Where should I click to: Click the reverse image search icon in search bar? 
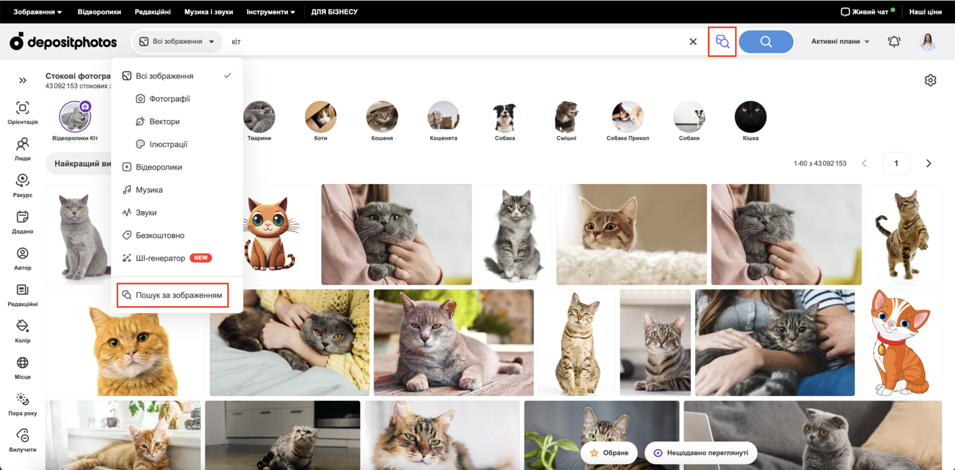coord(722,42)
